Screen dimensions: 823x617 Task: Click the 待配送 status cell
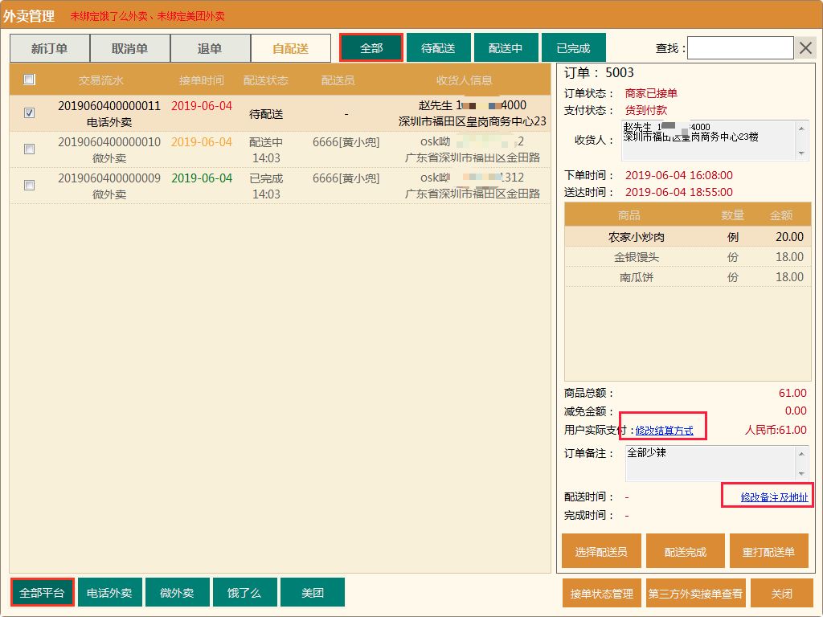(x=266, y=114)
